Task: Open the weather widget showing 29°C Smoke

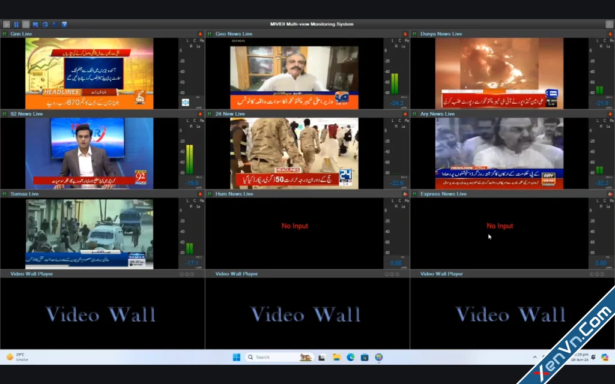Action: [17, 357]
